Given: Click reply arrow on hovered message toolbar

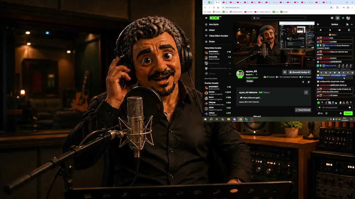Looking at the screenshot, I should [x=343, y=73].
